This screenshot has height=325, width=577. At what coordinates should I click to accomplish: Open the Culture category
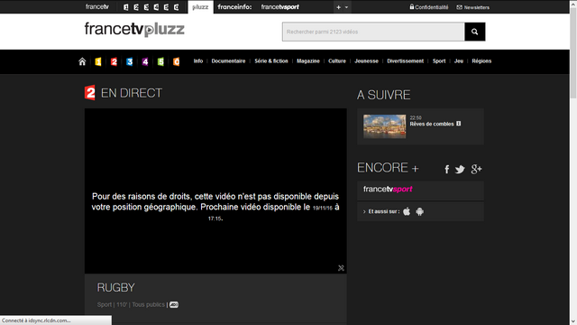pyautogui.click(x=337, y=61)
